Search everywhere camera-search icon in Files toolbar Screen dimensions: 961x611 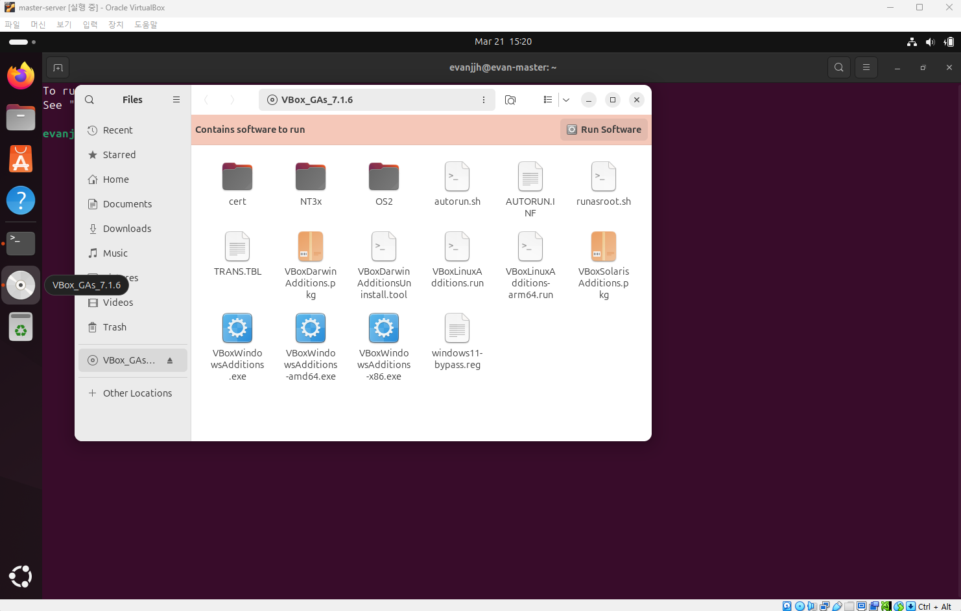[x=510, y=100]
